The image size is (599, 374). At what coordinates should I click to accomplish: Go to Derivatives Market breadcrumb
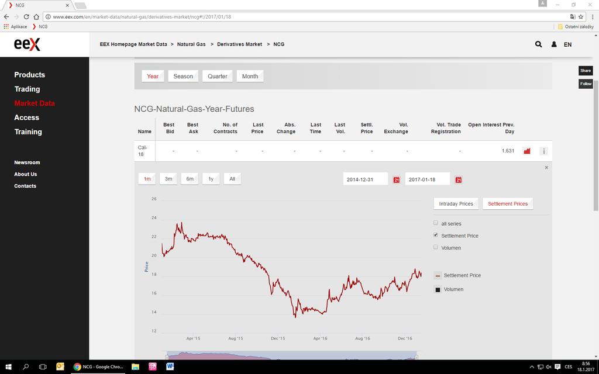pos(239,44)
